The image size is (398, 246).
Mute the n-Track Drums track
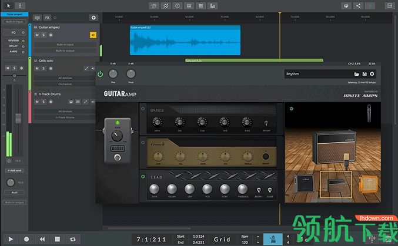pos(37,102)
